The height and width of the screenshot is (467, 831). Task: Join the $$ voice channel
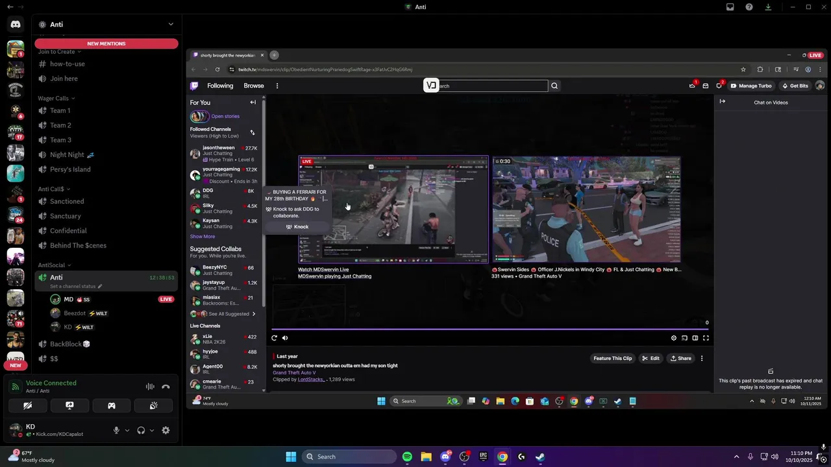(106, 359)
